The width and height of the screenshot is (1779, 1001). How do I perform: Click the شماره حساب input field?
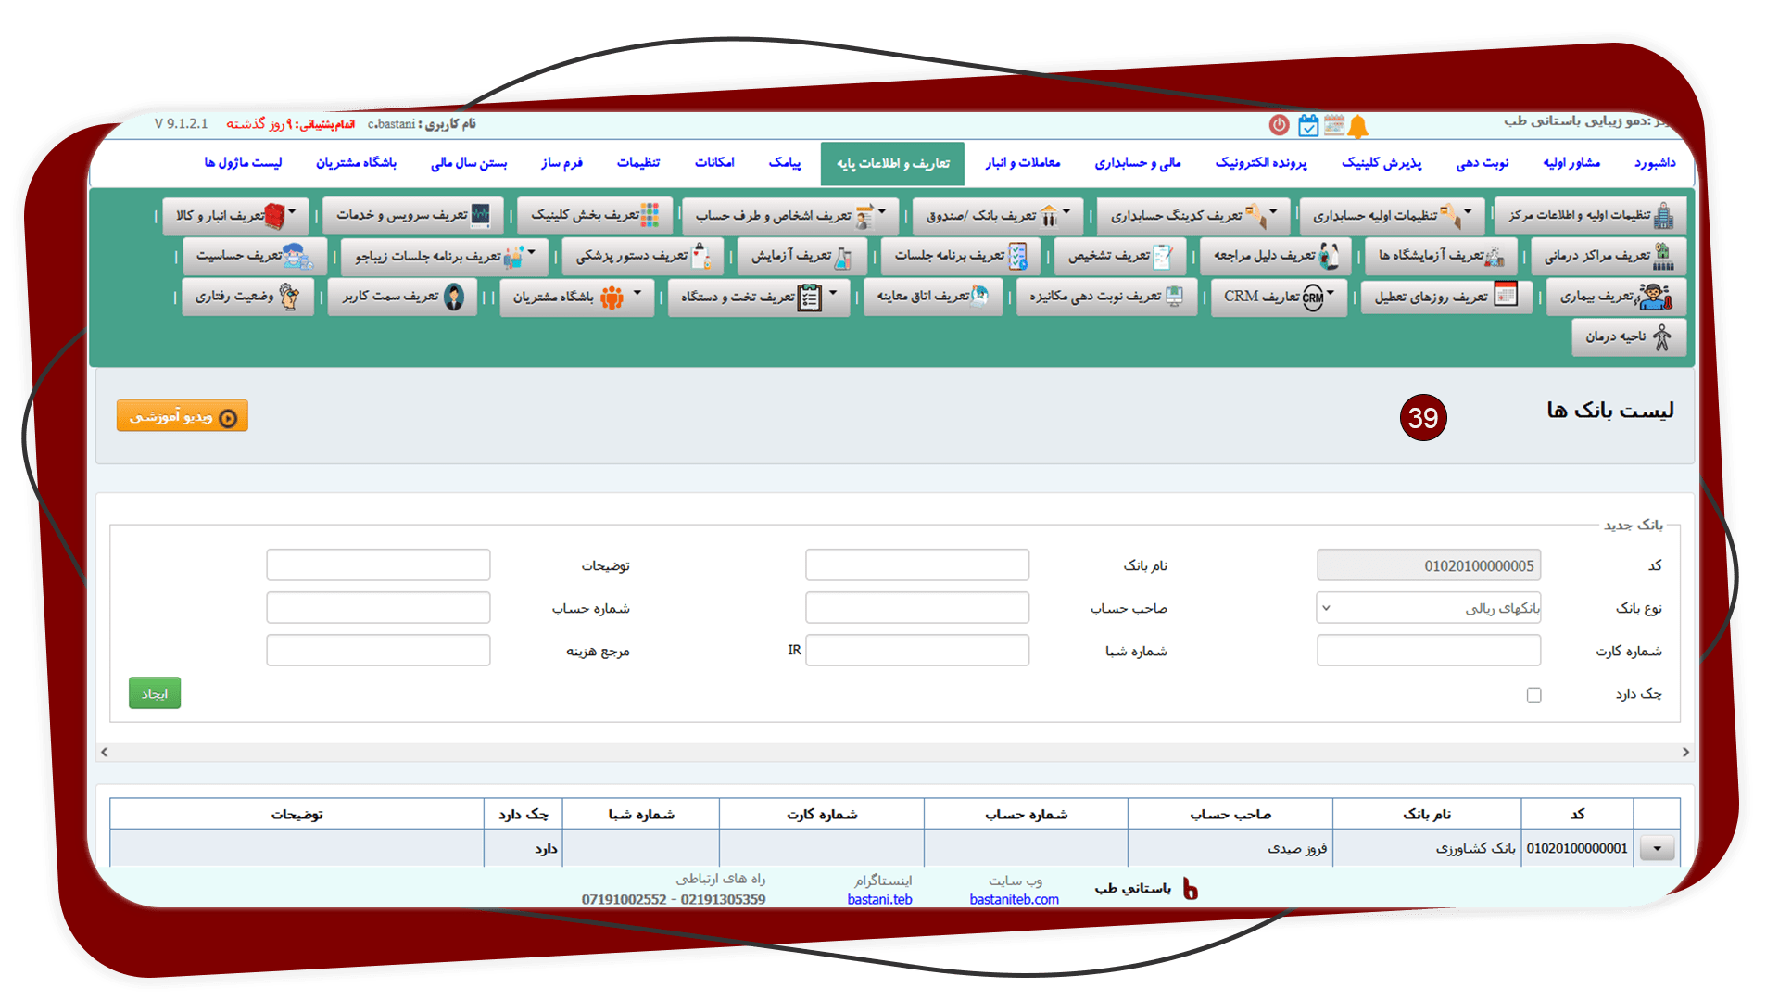coord(378,608)
